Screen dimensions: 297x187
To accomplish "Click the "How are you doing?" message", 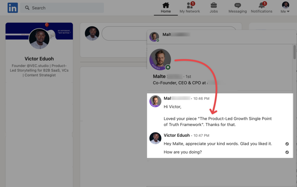I will pos(183,152).
